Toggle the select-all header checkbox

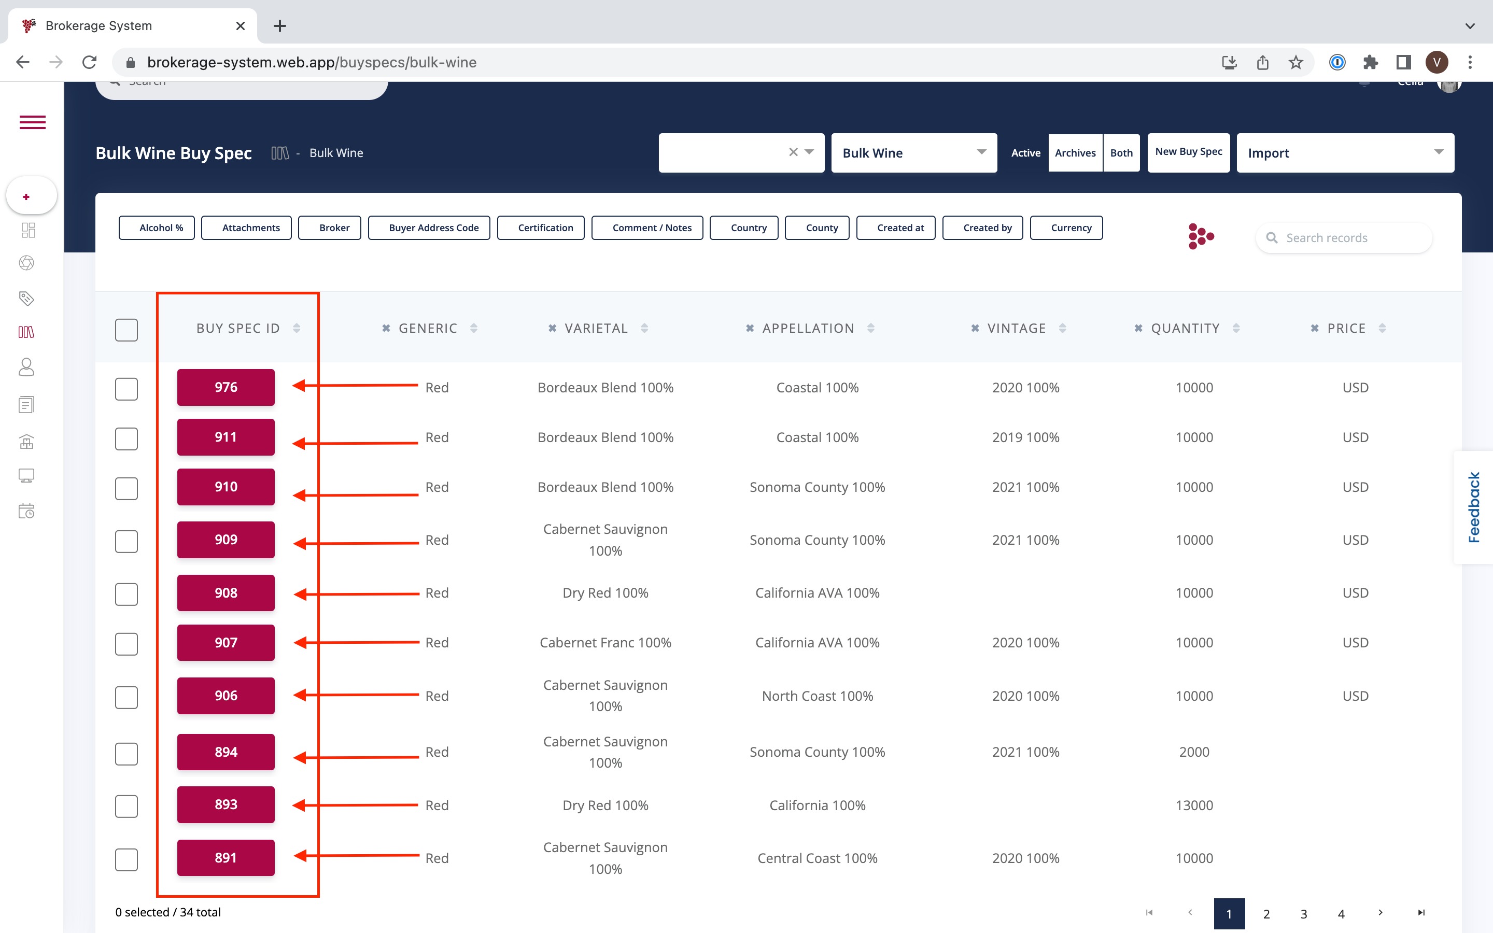tap(126, 330)
